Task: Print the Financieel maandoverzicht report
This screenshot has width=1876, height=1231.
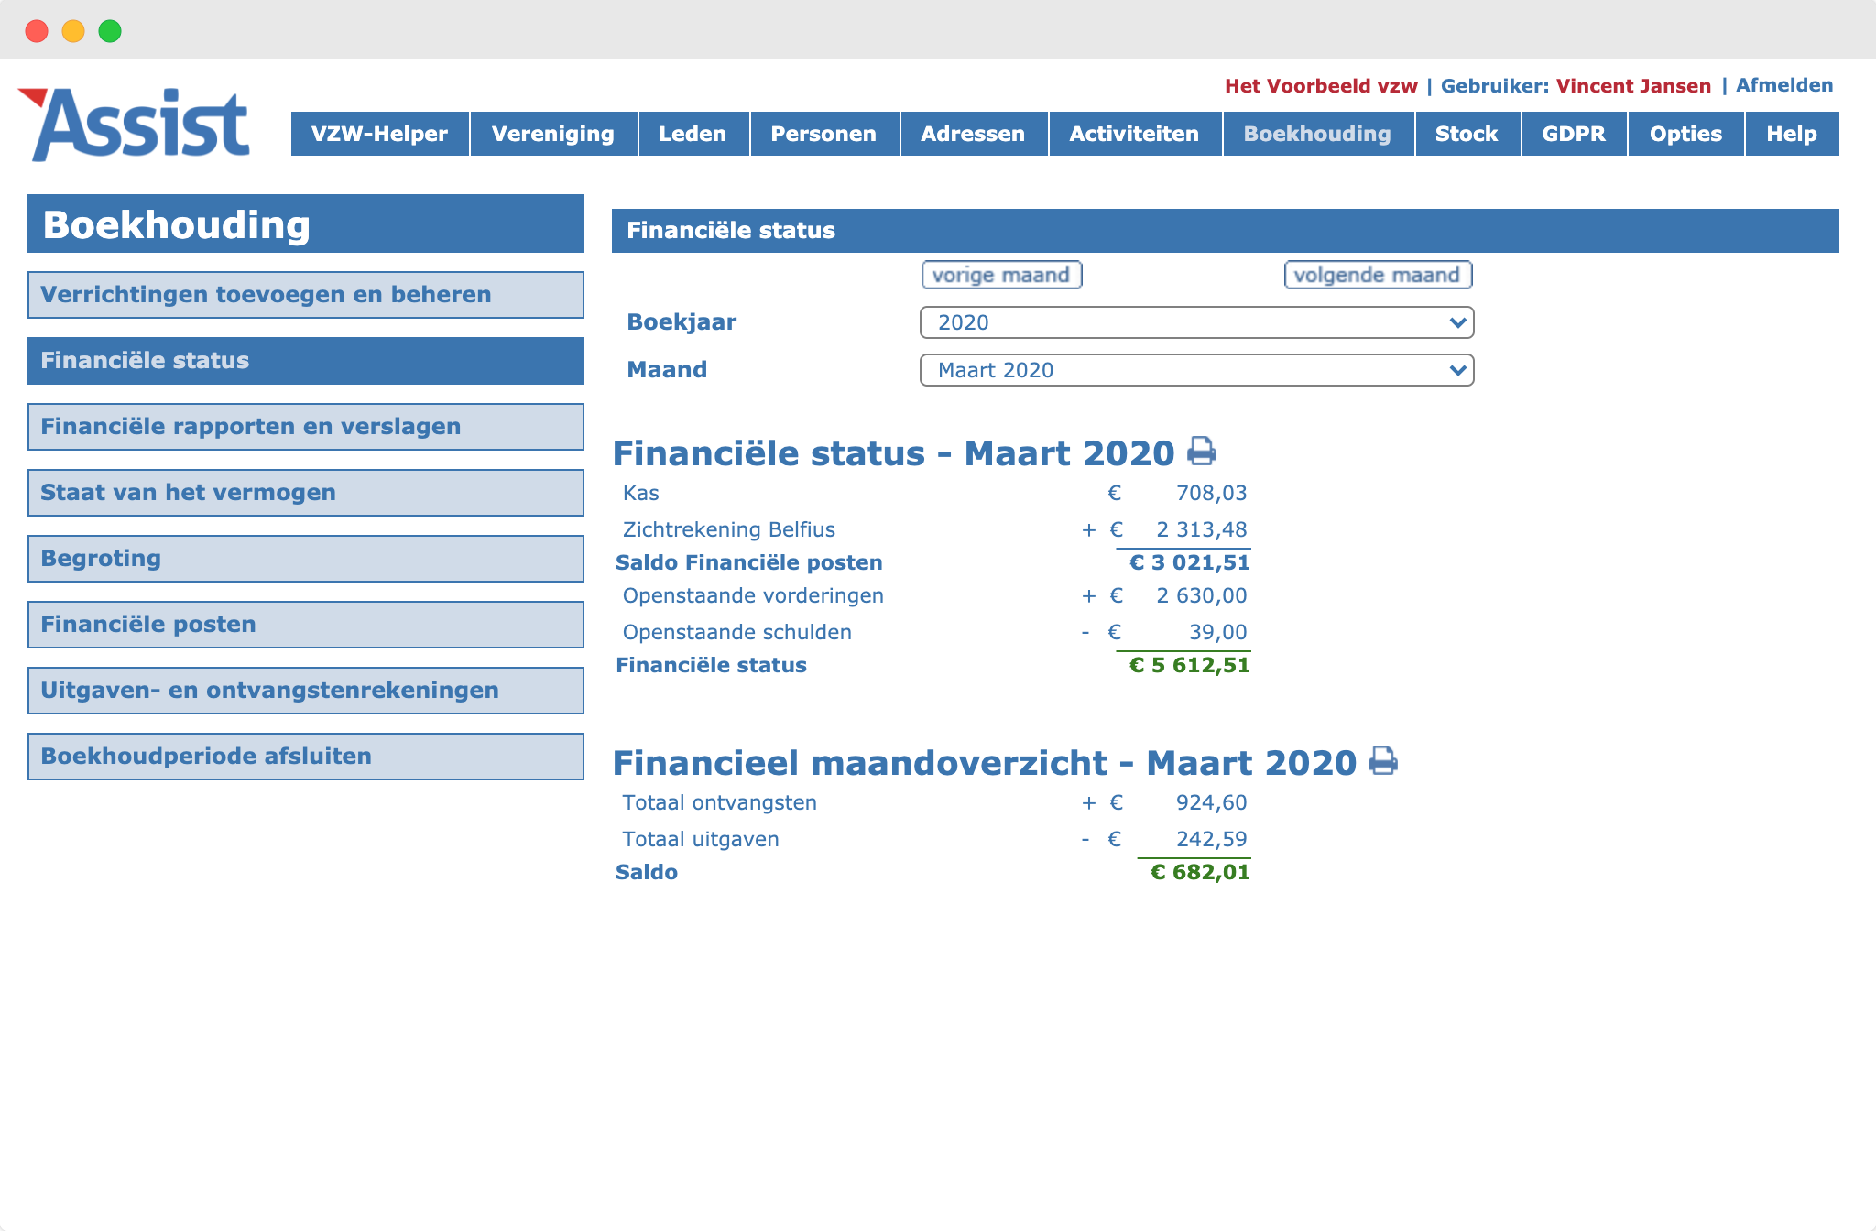Action: tap(1383, 760)
